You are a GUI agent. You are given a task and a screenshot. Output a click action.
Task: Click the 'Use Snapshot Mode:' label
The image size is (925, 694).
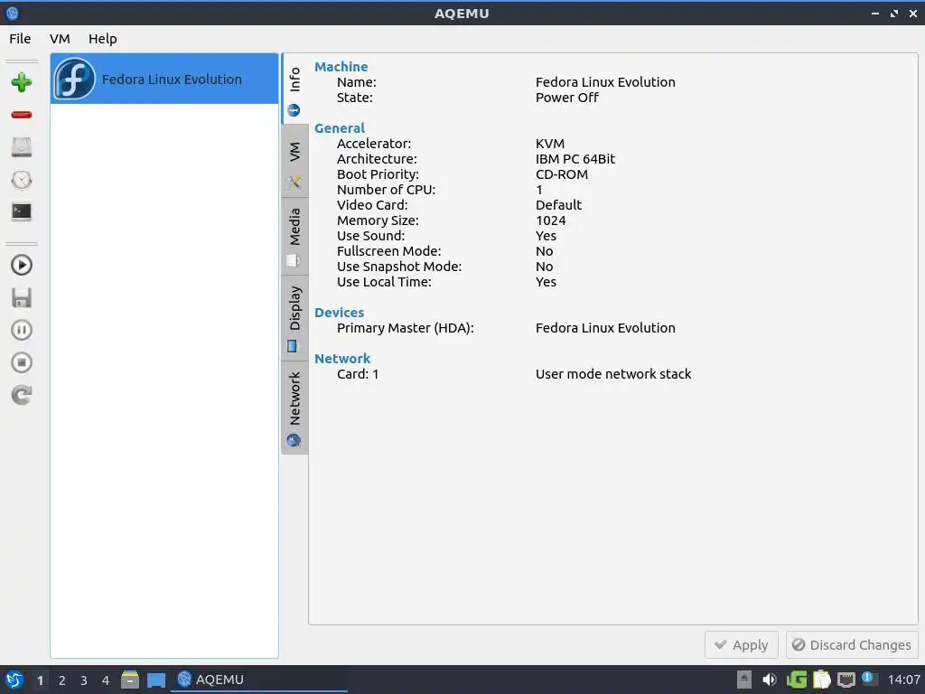[399, 267]
